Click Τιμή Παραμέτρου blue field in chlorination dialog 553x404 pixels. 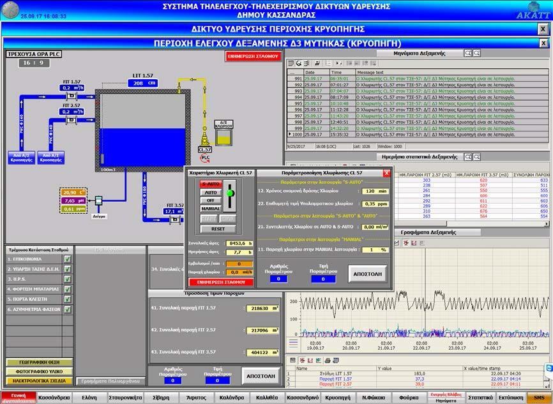323,279
